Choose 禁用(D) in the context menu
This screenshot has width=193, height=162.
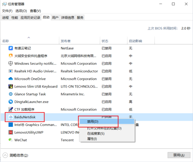pyautogui.click(x=107, y=121)
